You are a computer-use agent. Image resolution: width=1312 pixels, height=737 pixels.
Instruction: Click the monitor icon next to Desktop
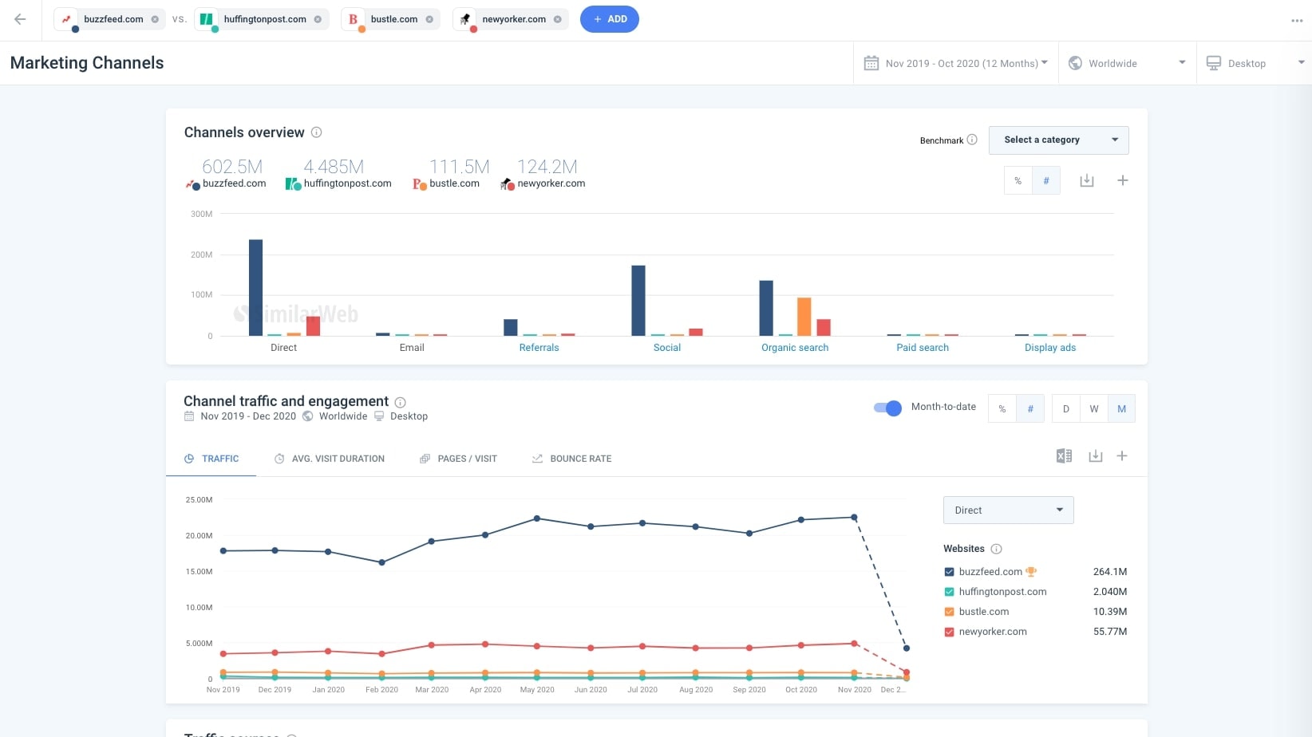point(1213,63)
